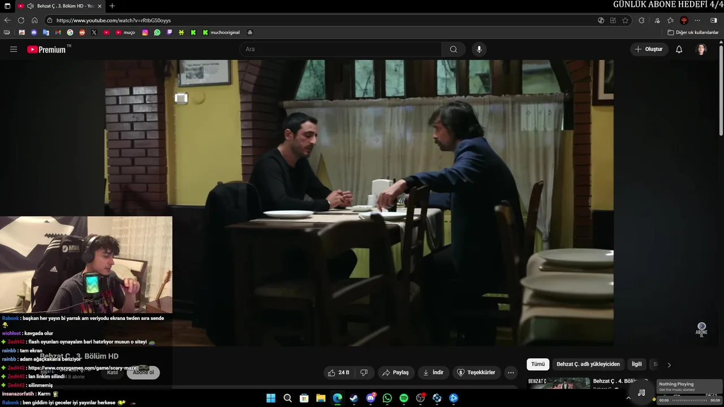Go back in browser navigation
Image resolution: width=724 pixels, height=407 pixels.
click(7, 20)
